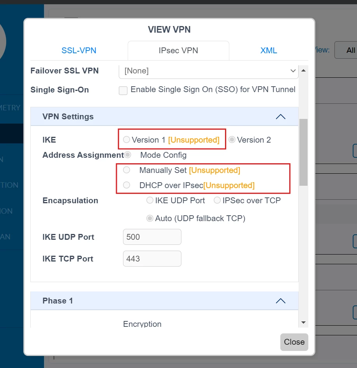This screenshot has width=357, height=368.
Task: Select IKE Version 1 radio button
Action: point(127,140)
